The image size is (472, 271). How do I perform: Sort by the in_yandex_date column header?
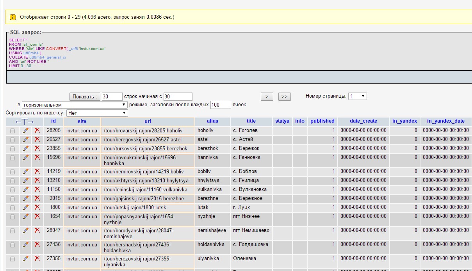click(x=446, y=121)
